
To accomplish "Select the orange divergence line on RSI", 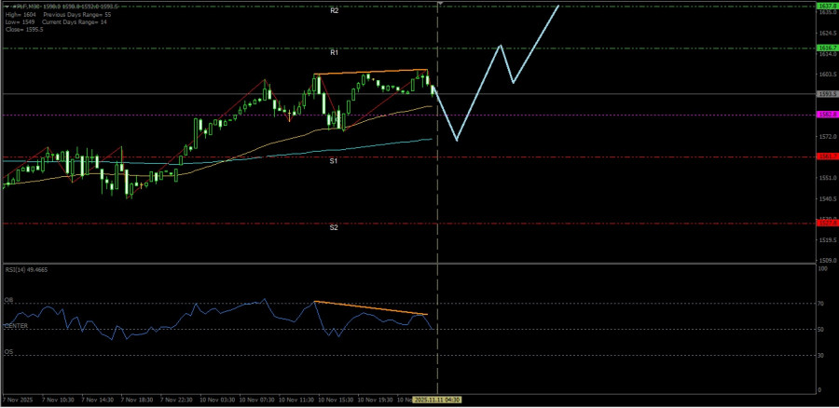I will point(371,307).
